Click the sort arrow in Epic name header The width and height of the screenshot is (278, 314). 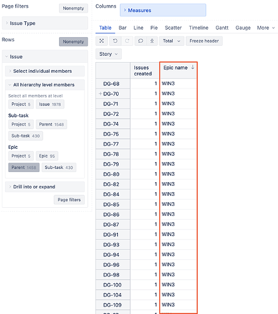click(x=193, y=67)
